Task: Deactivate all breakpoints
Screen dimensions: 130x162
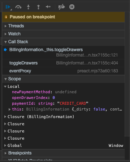Action: pyautogui.click(x=61, y=7)
